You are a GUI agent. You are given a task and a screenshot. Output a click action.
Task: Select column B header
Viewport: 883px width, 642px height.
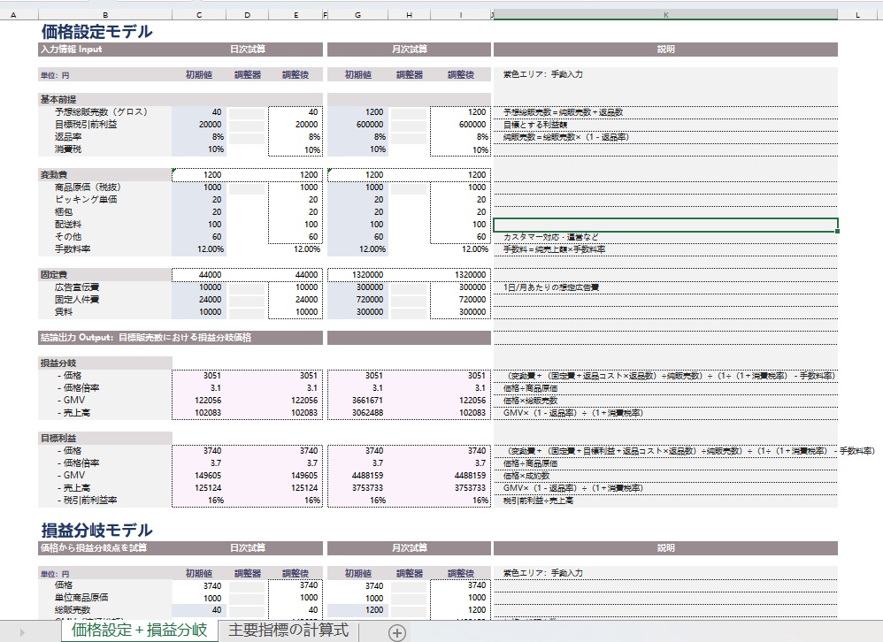pos(104,15)
